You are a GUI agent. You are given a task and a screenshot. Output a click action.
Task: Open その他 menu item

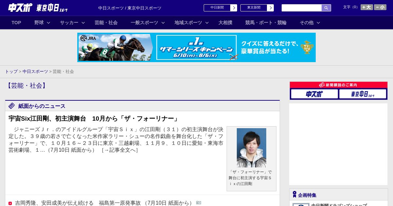pos(307,23)
